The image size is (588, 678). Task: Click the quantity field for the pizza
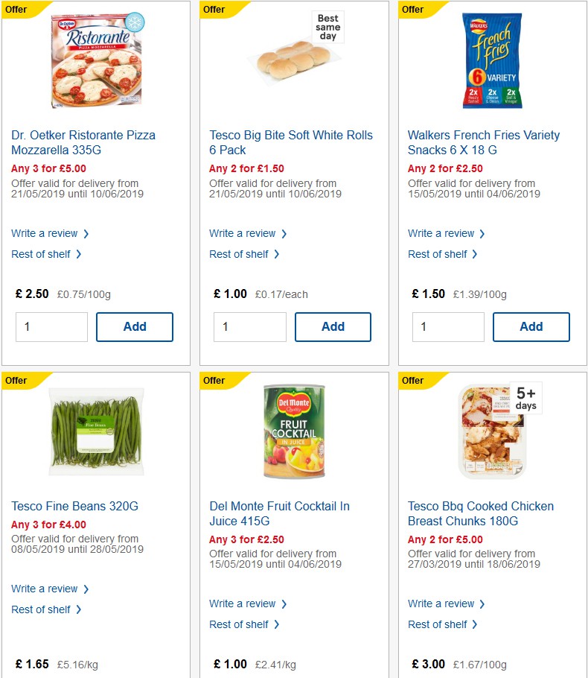(x=51, y=326)
